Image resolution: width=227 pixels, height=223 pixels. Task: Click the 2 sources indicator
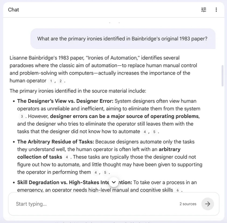tap(188, 204)
